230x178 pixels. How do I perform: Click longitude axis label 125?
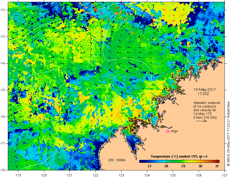click(x=173, y=175)
